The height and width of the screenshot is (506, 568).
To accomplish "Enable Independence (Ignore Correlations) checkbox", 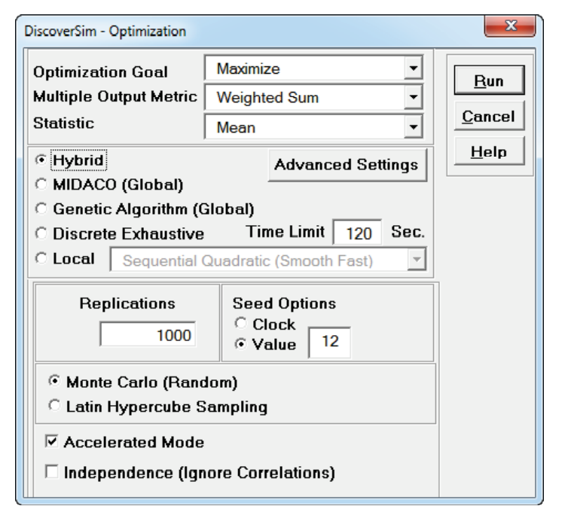I will pos(53,473).
